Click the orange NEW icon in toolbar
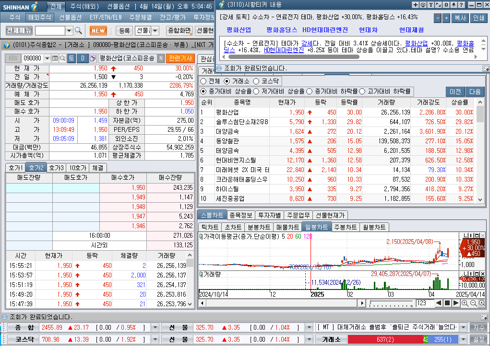Viewport: 490px width, 346px height. (98, 31)
